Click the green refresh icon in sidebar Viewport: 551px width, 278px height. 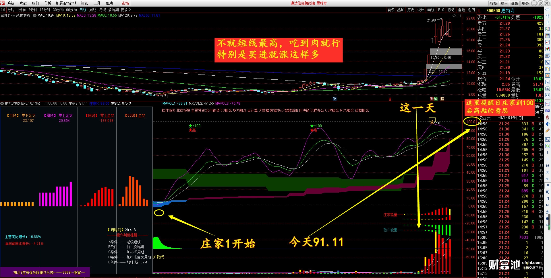pyautogui.click(x=548, y=146)
